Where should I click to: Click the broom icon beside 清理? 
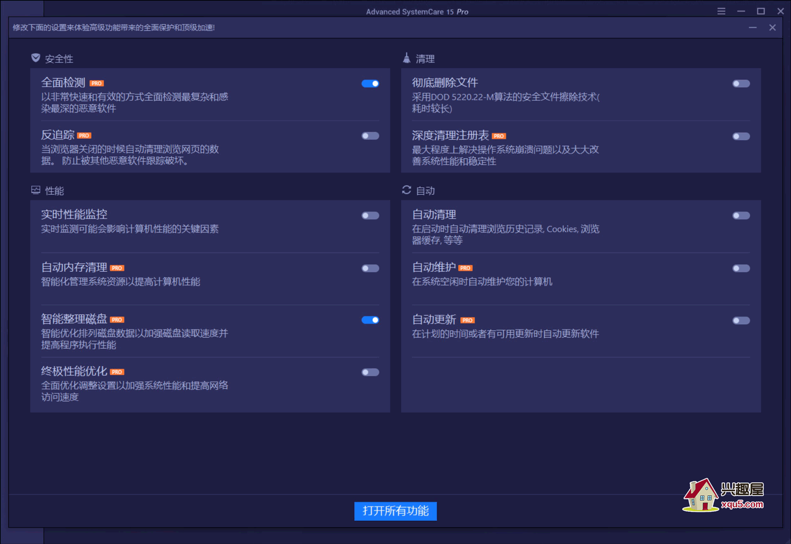(x=407, y=58)
